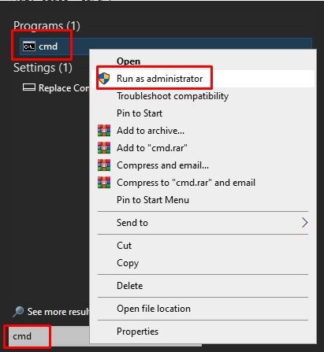Select Pin to Start

coord(140,113)
